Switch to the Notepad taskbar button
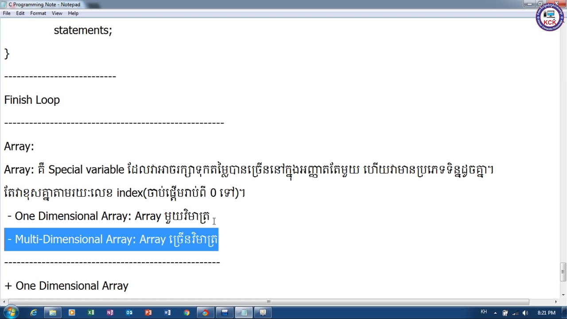The image size is (567, 319). pos(244,313)
